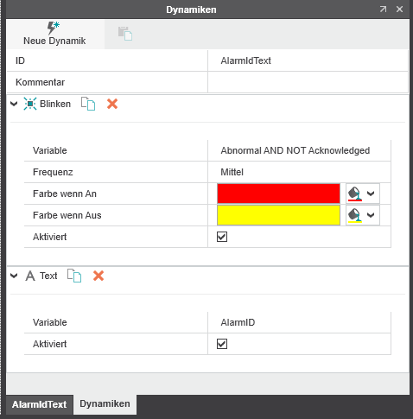
Task: Delete the Blinken dynamic with red X
Action: tap(112, 104)
